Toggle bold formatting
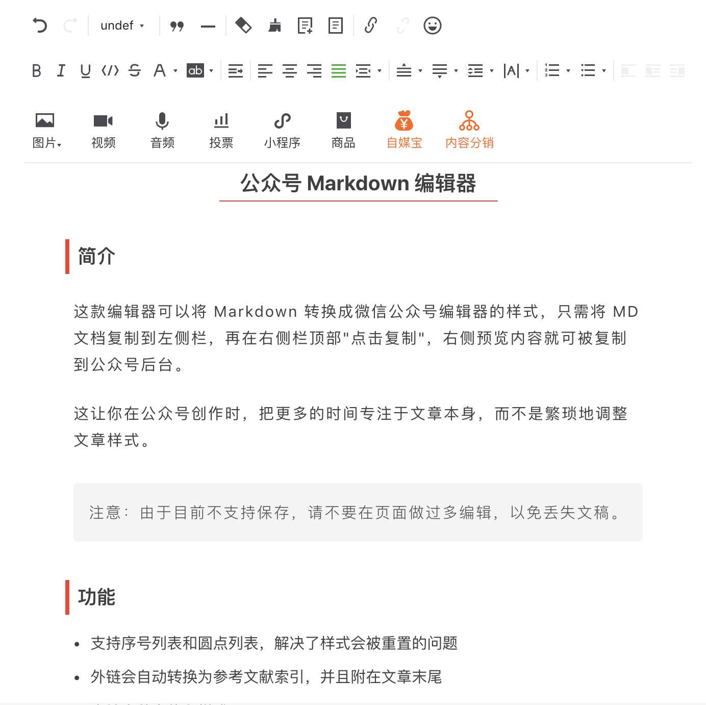 [36, 71]
